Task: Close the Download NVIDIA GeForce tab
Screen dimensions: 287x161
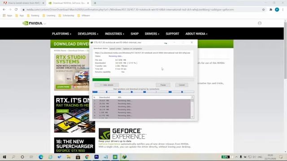Action: tap(88, 3)
